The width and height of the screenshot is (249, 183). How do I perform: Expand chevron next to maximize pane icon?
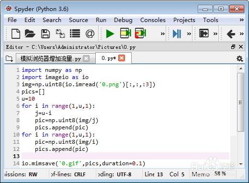click(215, 34)
